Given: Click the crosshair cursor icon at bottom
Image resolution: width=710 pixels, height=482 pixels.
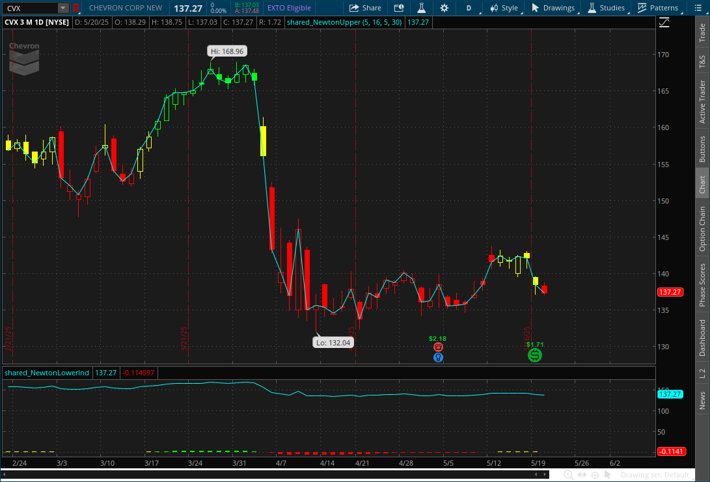Looking at the screenshot, I should click(595, 475).
